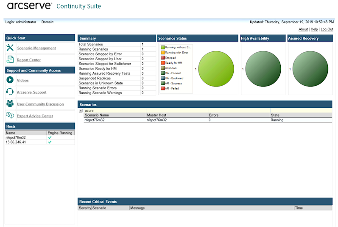The height and width of the screenshot is (227, 338).
Task: Click the Arcserve Support headset icon
Action: click(x=10, y=92)
